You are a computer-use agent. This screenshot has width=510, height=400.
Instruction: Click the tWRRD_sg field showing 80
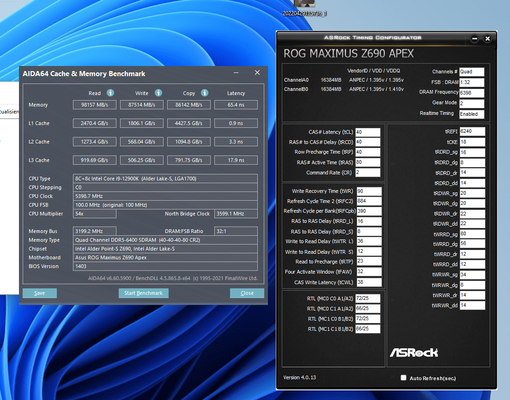point(472,234)
